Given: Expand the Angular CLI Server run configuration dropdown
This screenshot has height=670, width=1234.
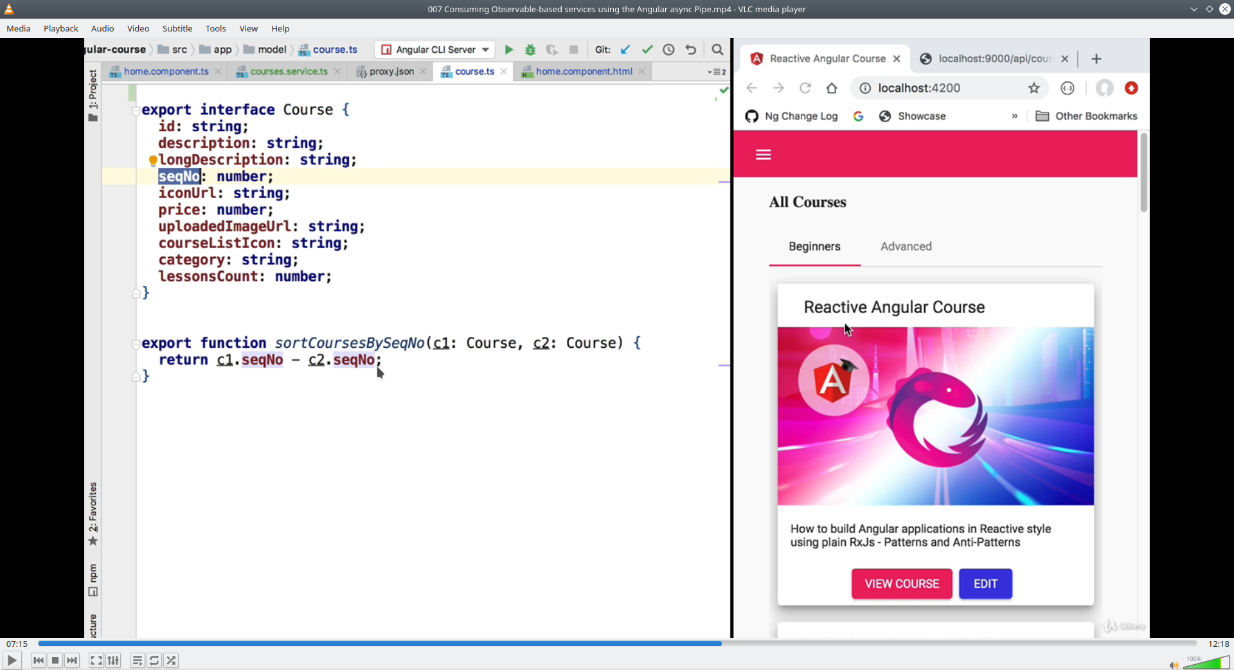Looking at the screenshot, I should point(434,50).
